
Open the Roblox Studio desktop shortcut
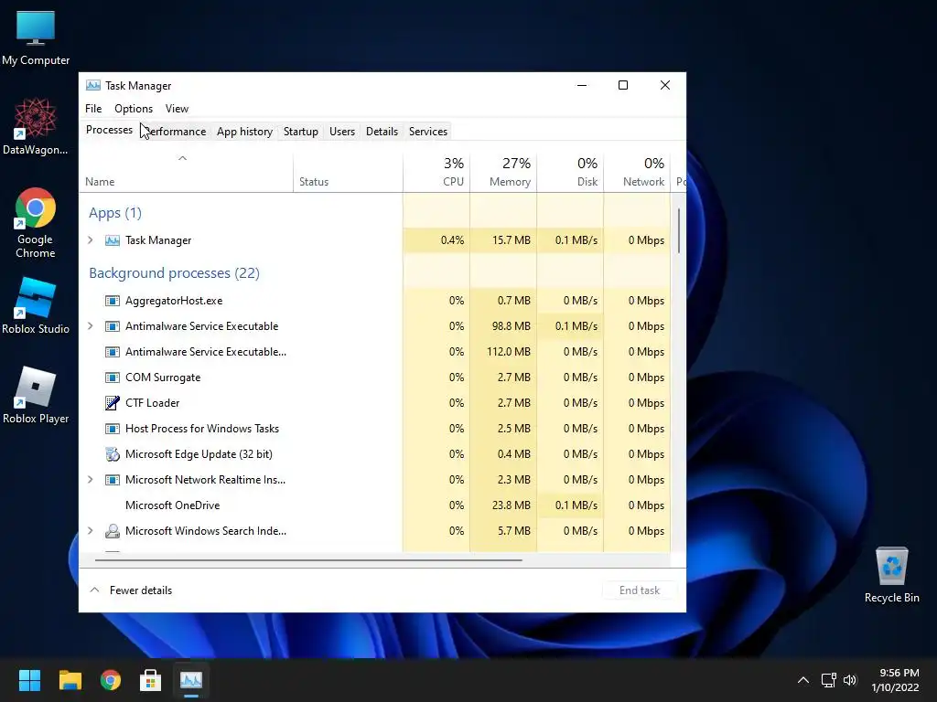[36, 305]
